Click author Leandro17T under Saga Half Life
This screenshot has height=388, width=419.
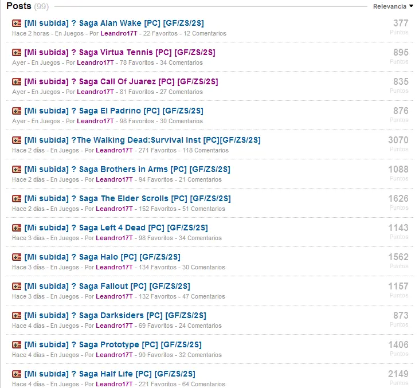115,384
